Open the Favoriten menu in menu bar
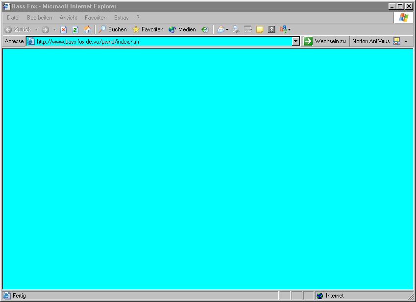The height and width of the screenshot is (302, 416). pos(96,18)
